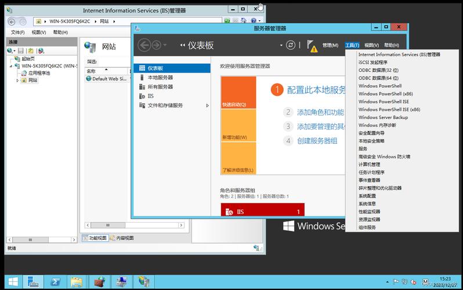Screen dimensions: 463x290
Task: Open the dropdown next to Server Manager forward arrow
Action: coord(165,45)
